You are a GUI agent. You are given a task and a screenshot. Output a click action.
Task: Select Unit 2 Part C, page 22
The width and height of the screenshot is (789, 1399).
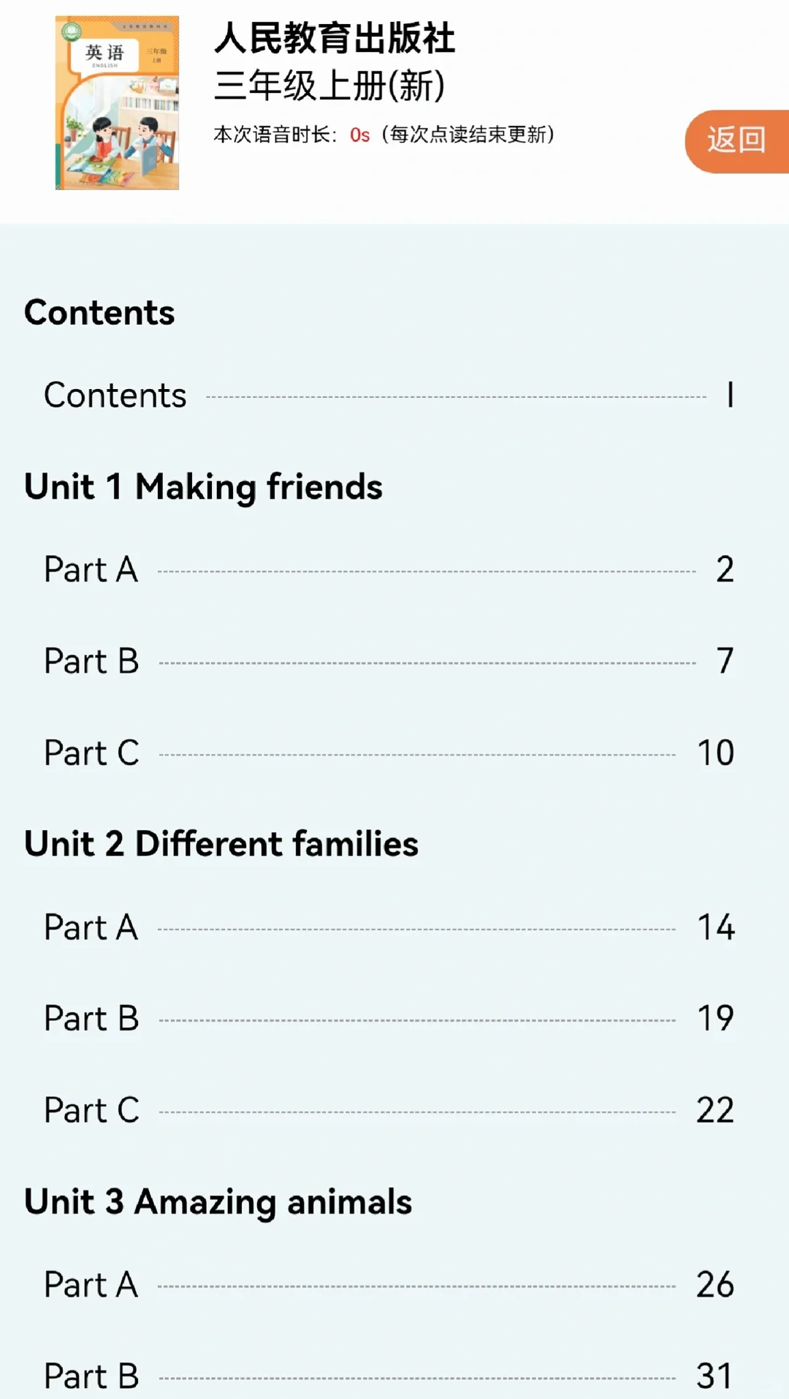pyautogui.click(x=91, y=1111)
